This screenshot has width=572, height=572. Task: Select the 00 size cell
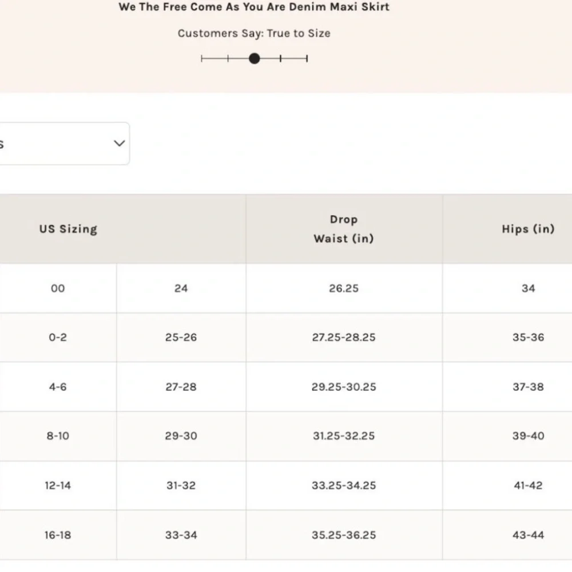click(58, 288)
